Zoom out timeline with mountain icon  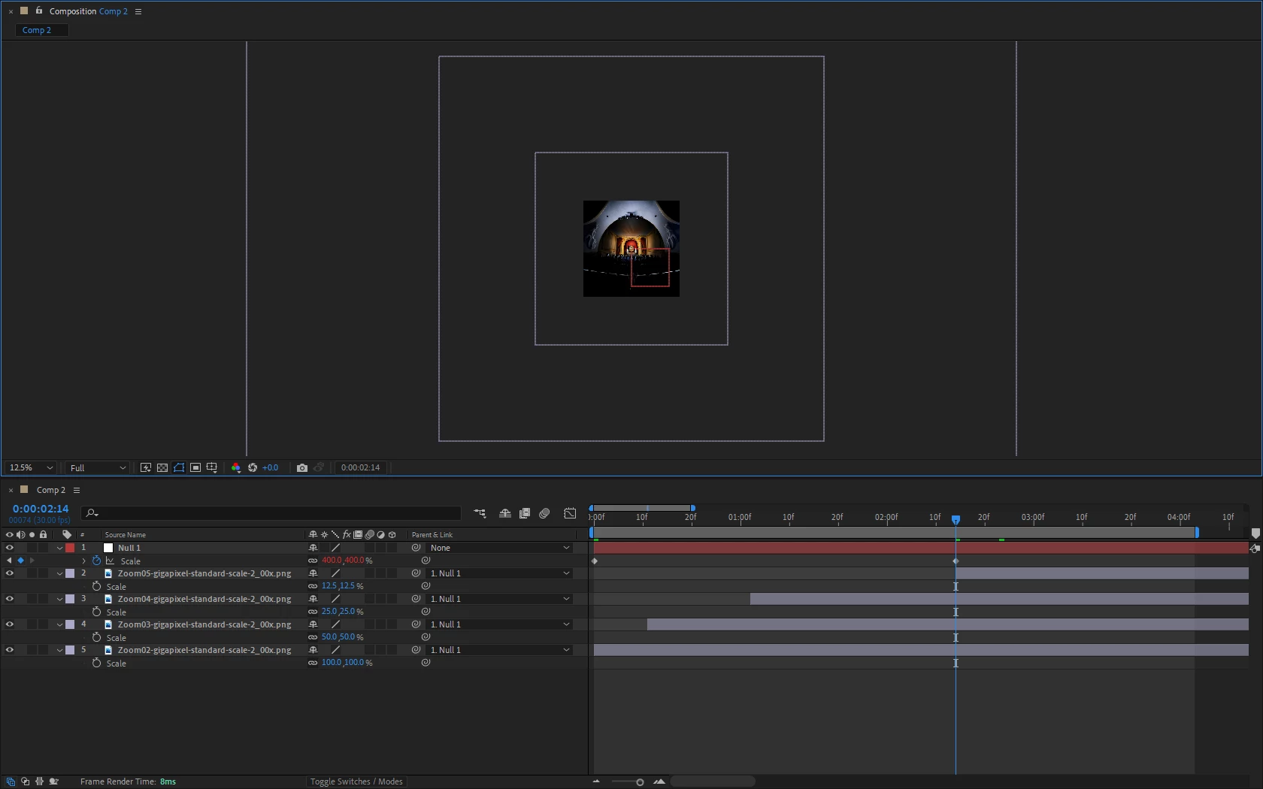point(596,781)
